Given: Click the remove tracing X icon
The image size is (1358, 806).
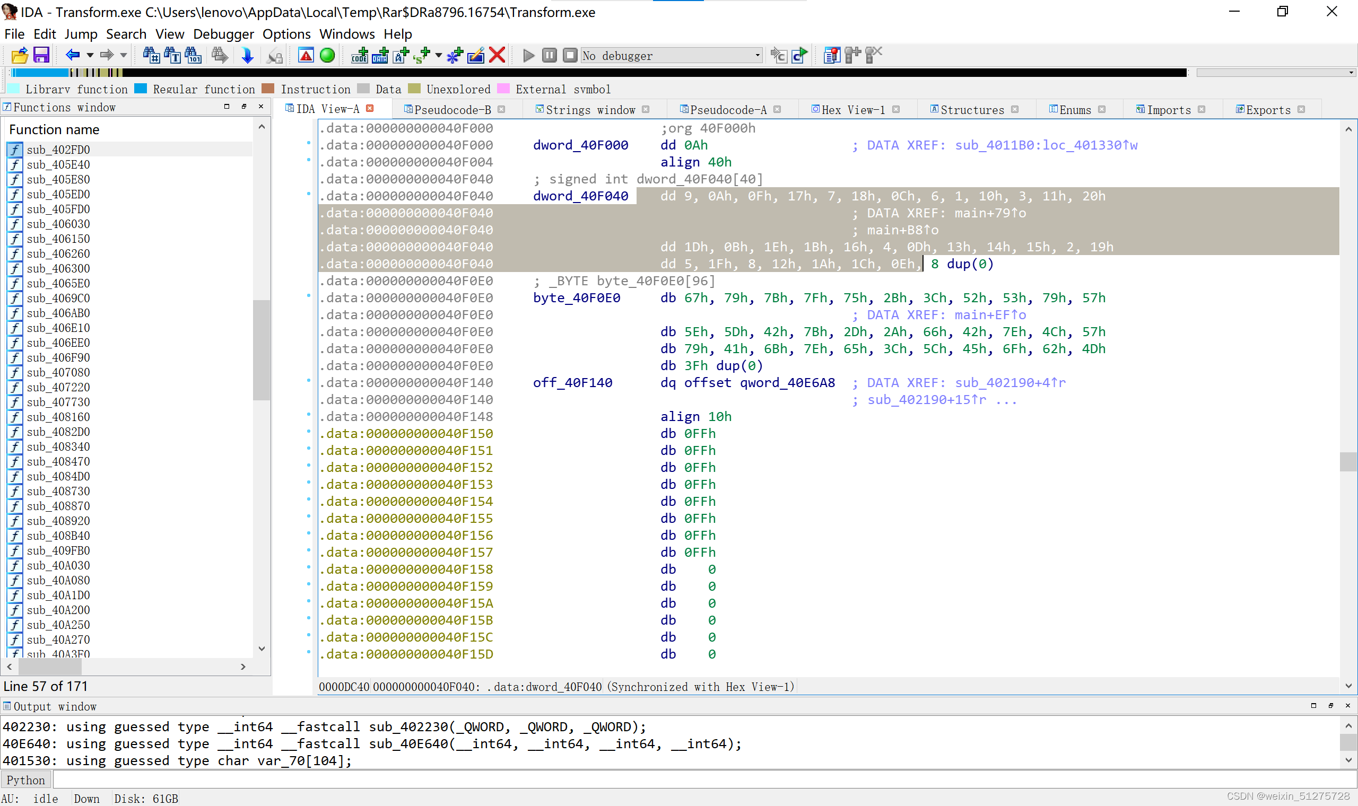Looking at the screenshot, I should click(873, 55).
